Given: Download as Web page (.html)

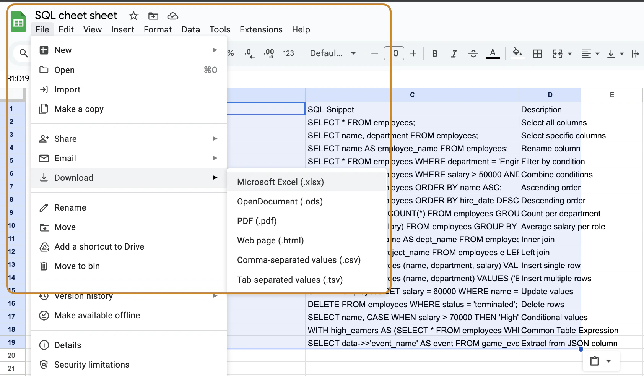Looking at the screenshot, I should pyautogui.click(x=307, y=240).
